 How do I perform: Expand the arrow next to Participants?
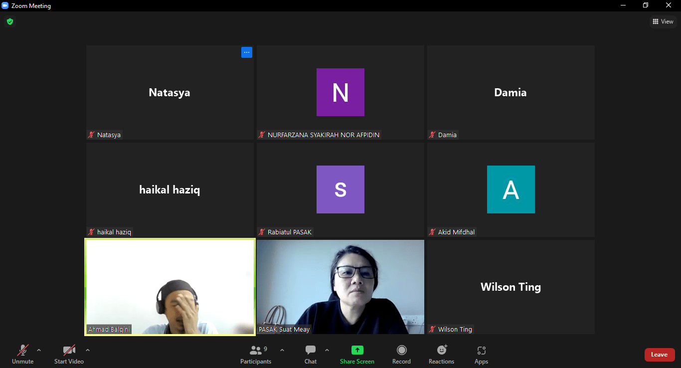click(x=282, y=350)
